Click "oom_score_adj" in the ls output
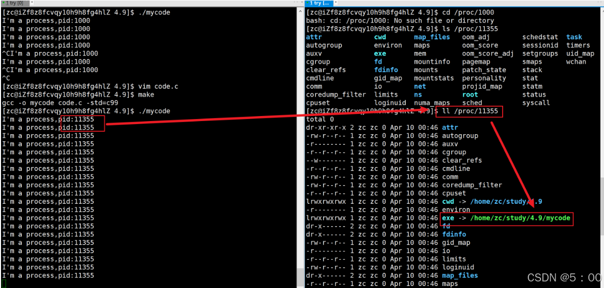The width and height of the screenshot is (604, 288). (x=487, y=54)
